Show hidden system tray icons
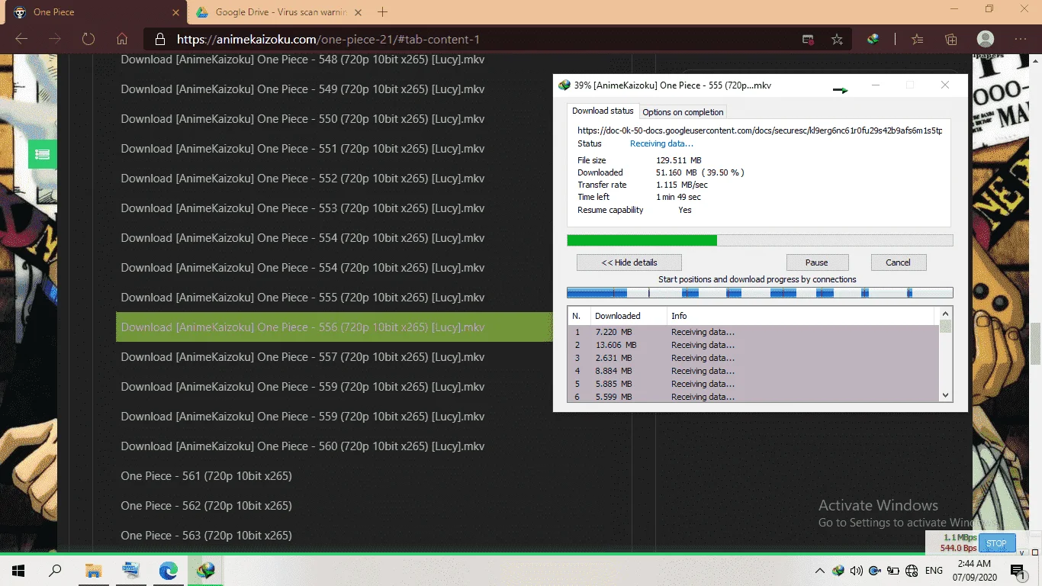Screen dimensions: 1042x586 coord(820,571)
